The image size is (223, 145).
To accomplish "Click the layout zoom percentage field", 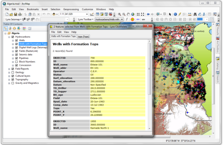I will [x=201, y=19].
